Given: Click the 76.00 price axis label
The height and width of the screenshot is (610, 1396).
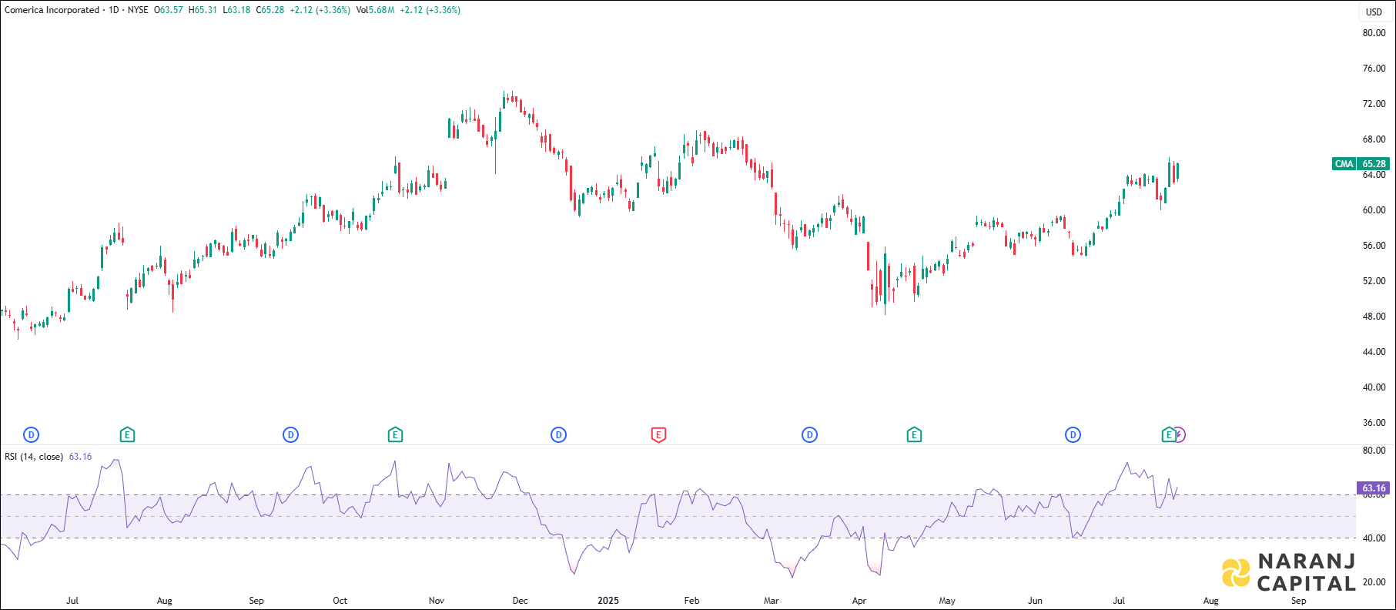Looking at the screenshot, I should point(1374,69).
